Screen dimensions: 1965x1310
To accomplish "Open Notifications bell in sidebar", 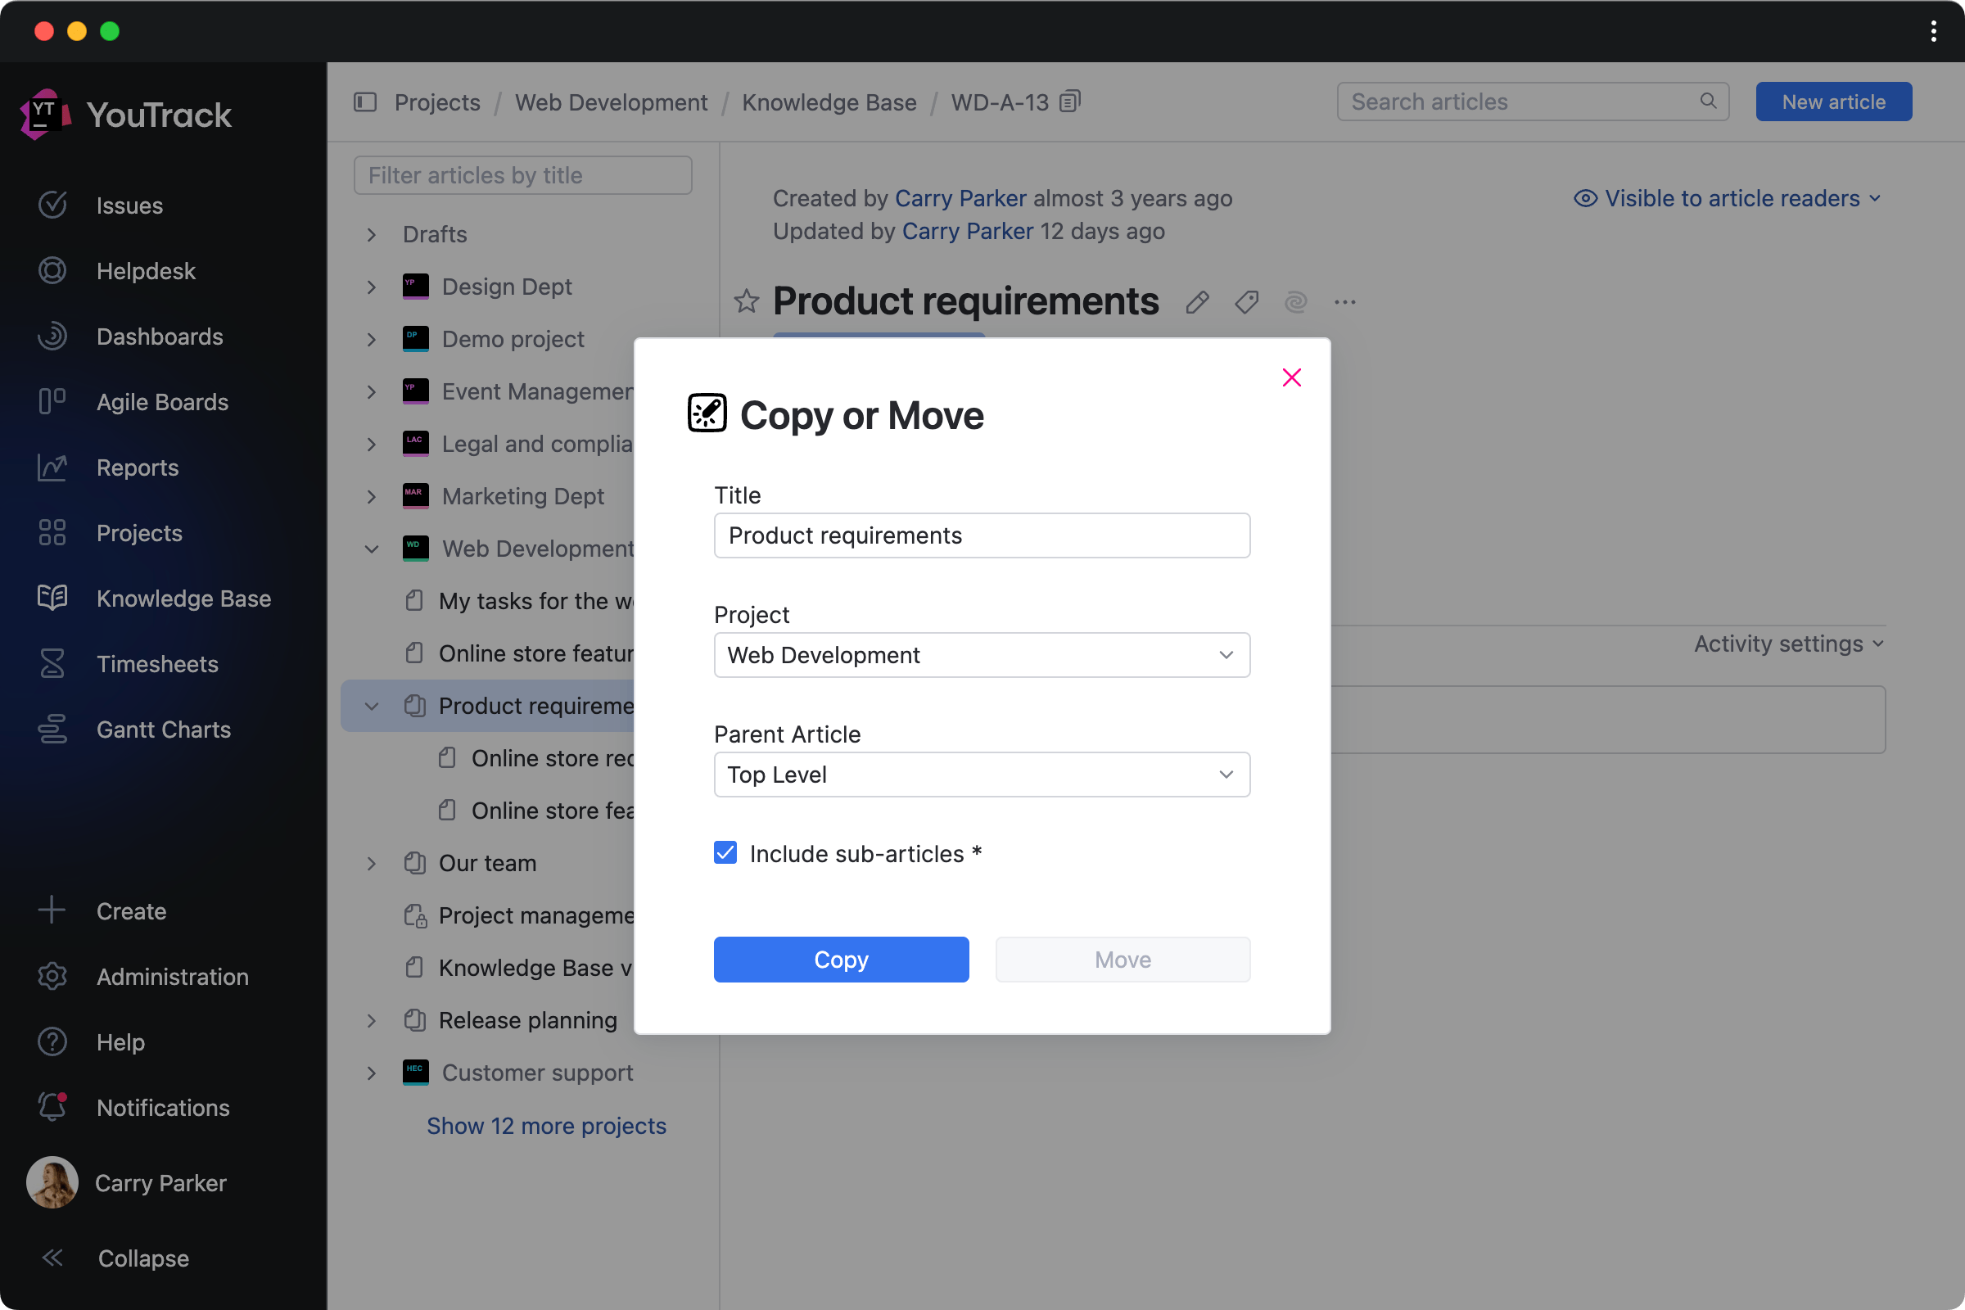I will (x=52, y=1107).
